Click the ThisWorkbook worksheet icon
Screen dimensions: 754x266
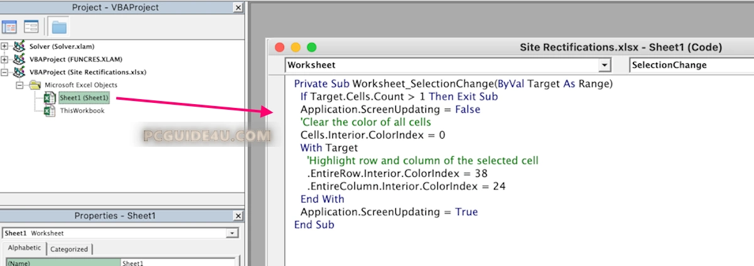pyautogui.click(x=50, y=110)
